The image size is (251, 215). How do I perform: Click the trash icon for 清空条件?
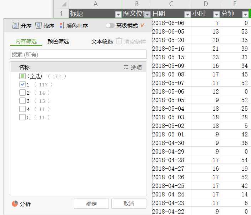click(x=119, y=41)
